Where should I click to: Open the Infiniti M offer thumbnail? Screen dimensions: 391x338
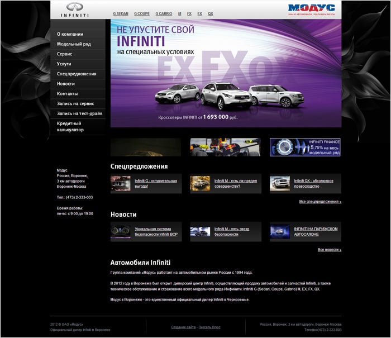coord(200,184)
